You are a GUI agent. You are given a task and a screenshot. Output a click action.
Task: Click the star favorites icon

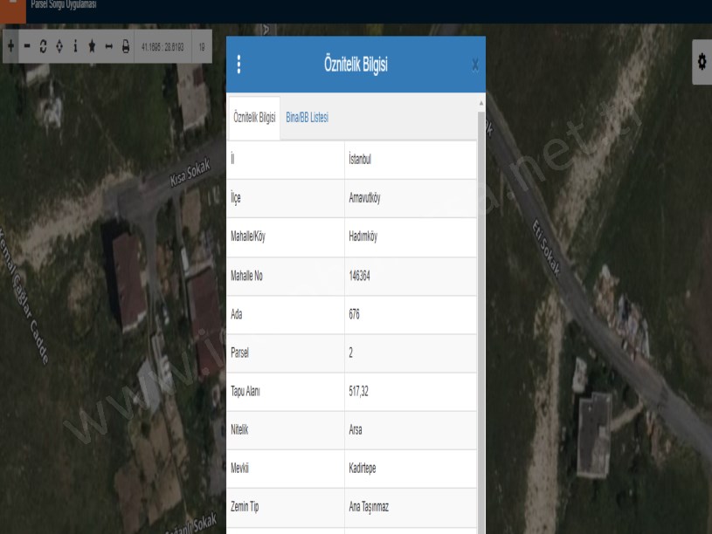pos(92,46)
